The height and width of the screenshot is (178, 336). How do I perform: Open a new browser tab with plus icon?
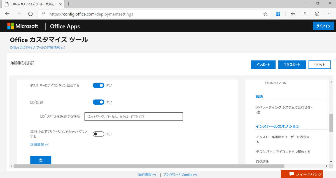[x=69, y=4]
